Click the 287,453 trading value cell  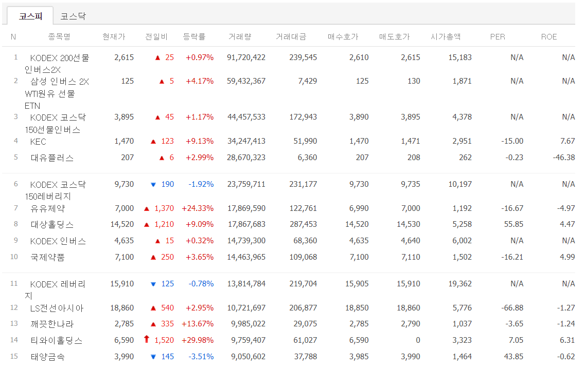tap(303, 224)
